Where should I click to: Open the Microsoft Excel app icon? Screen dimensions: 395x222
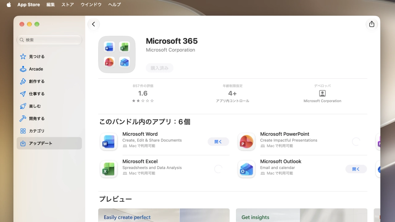pos(109,169)
